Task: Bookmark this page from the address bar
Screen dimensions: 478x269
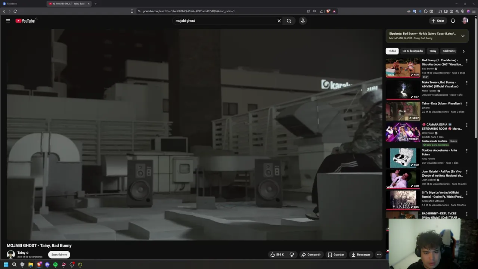Action: 132,11
